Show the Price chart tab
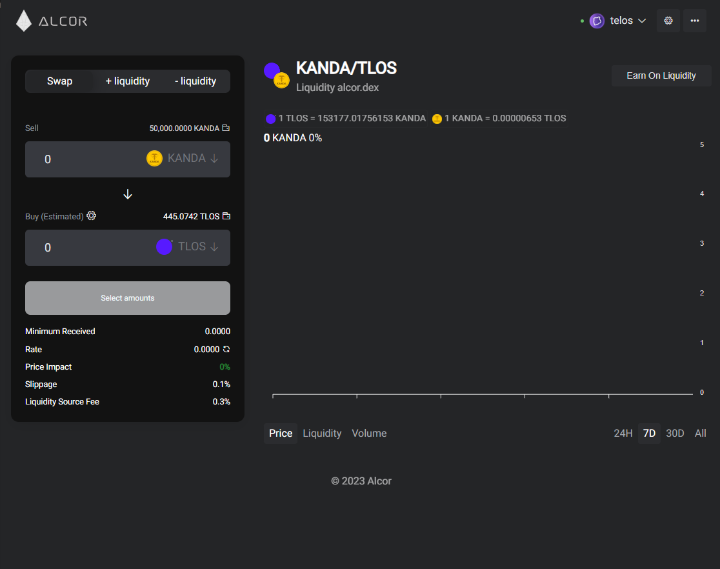The image size is (720, 569). pos(281,433)
